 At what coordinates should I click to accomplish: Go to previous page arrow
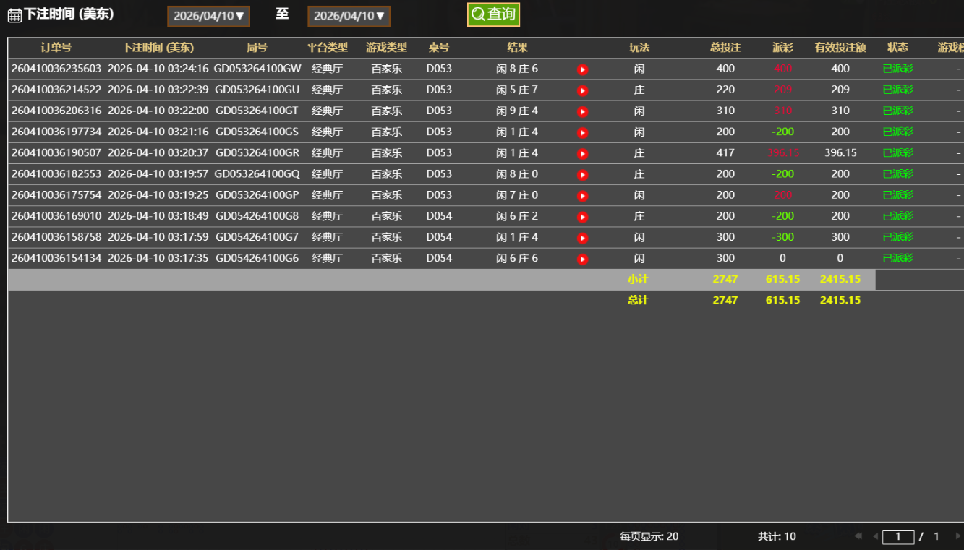pyautogui.click(x=875, y=536)
